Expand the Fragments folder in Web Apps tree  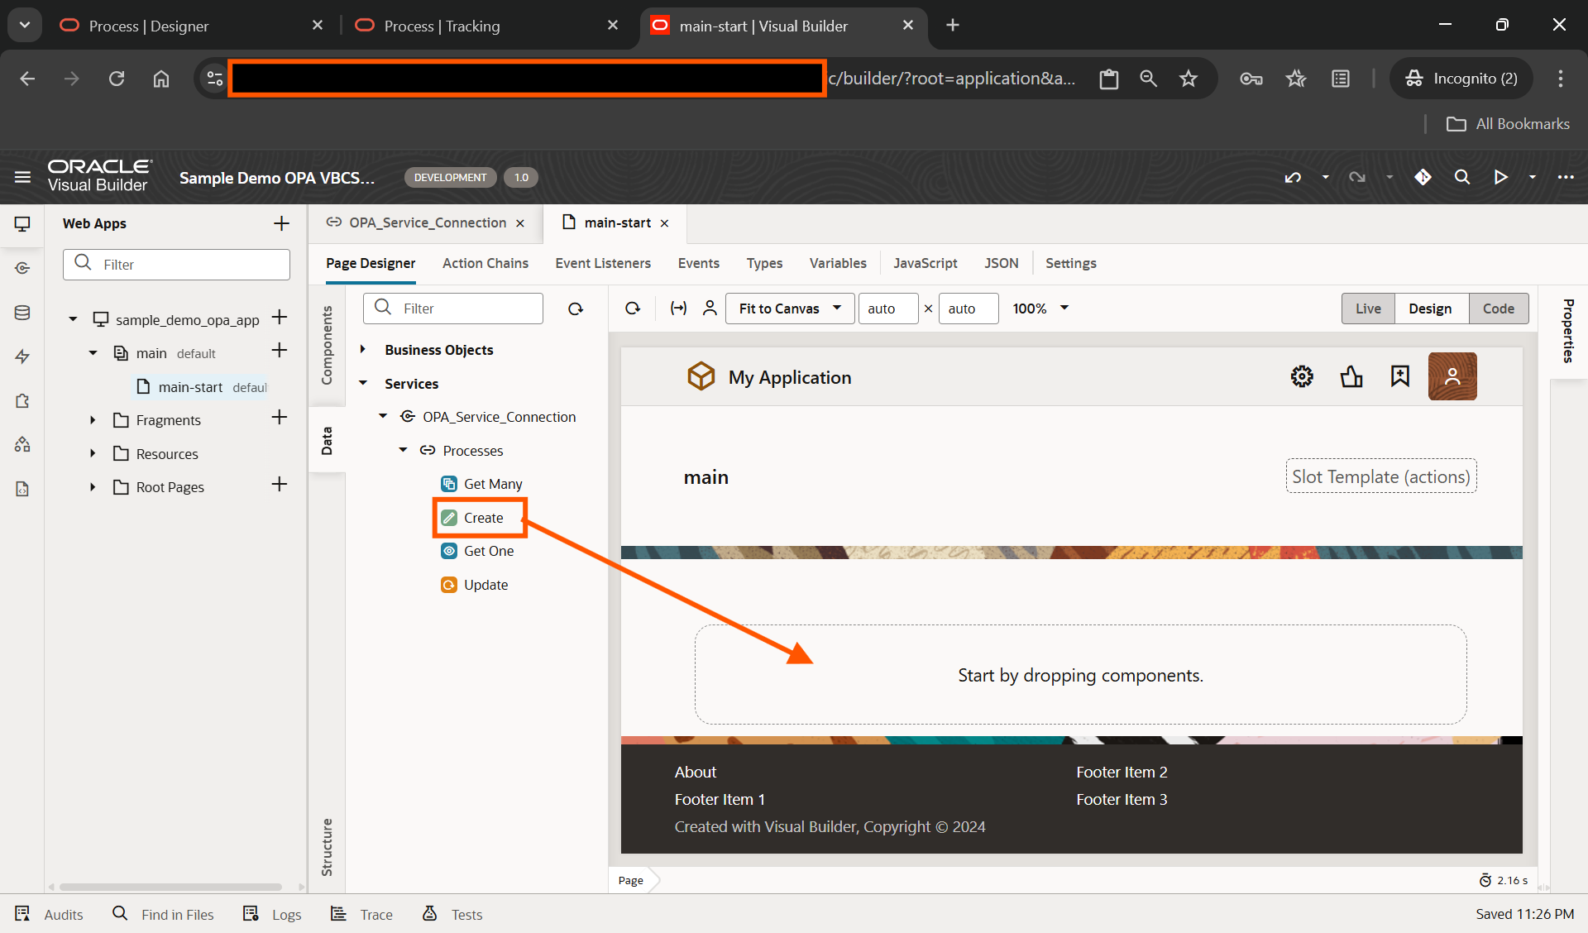point(92,419)
